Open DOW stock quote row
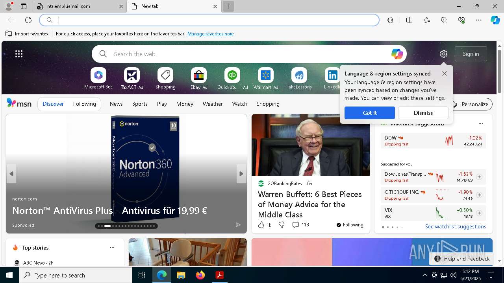This screenshot has height=283, width=504. click(433, 141)
